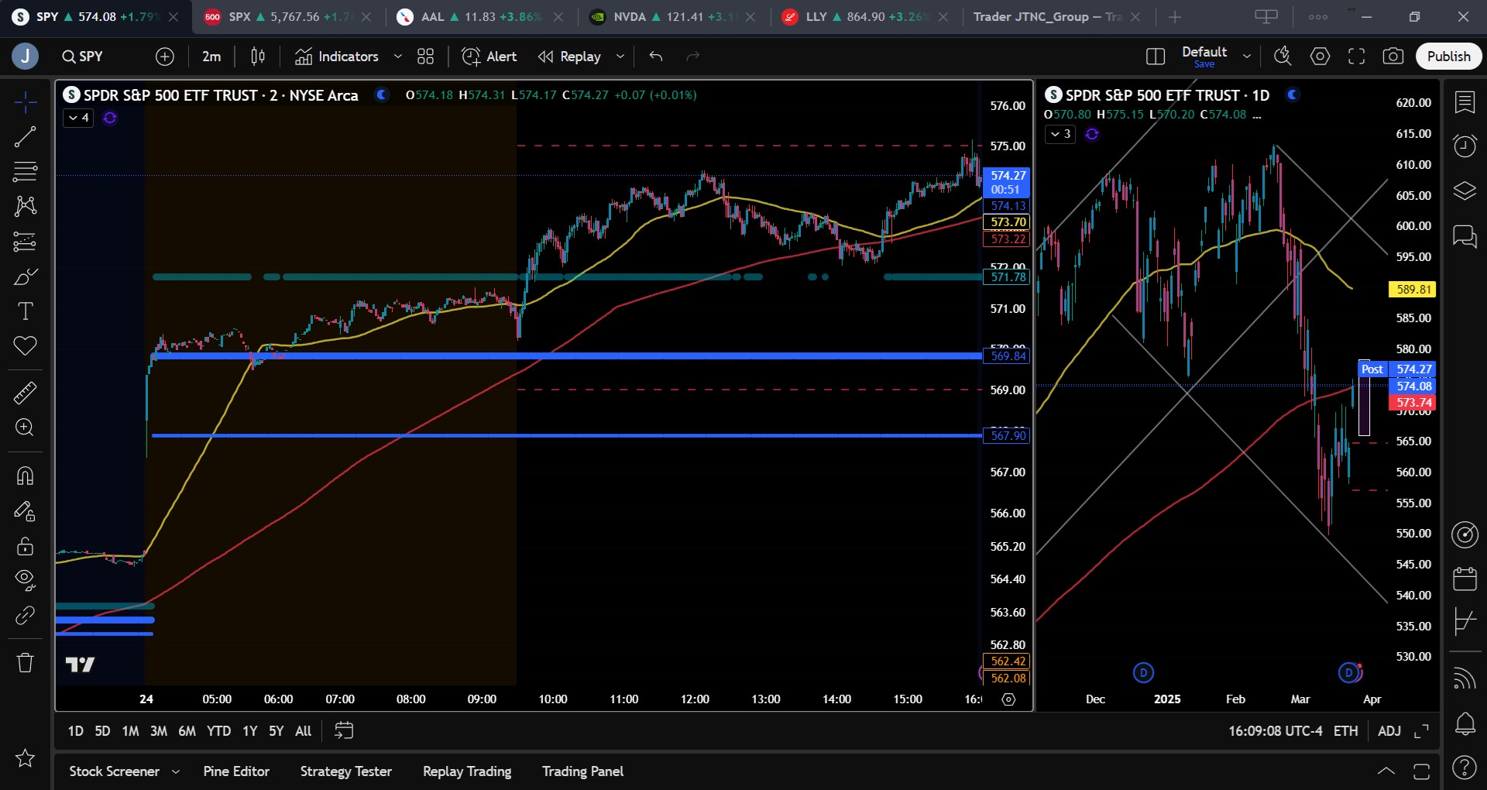Open the favorites star toolbar
Screen dimensions: 1487x790
25,757
